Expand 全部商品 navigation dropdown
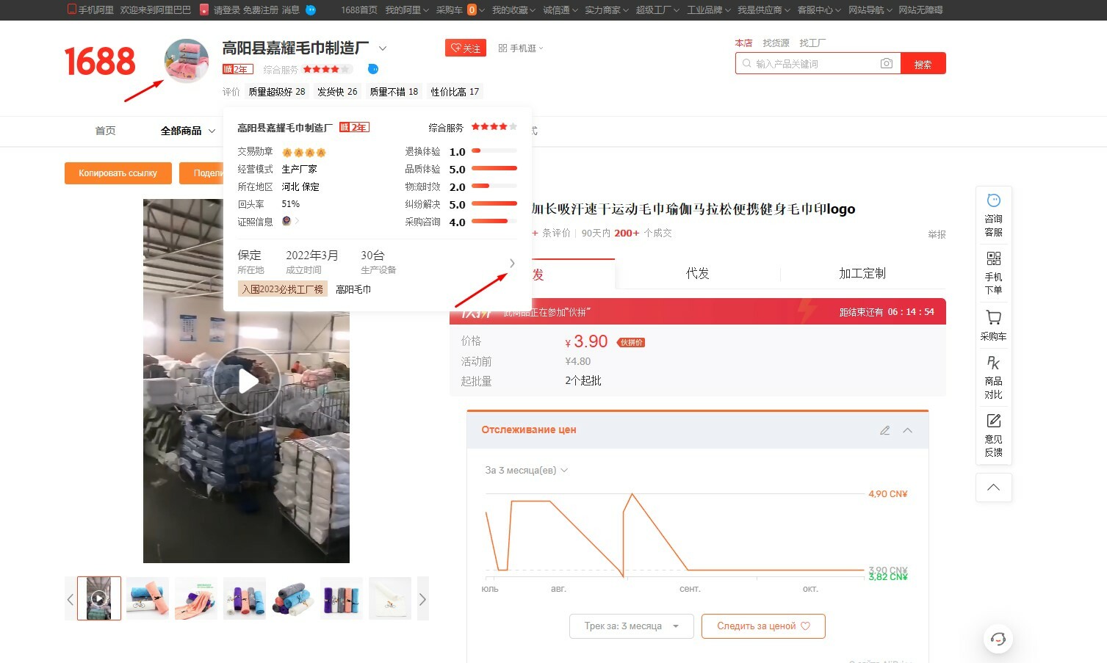The image size is (1107, 663). click(188, 131)
